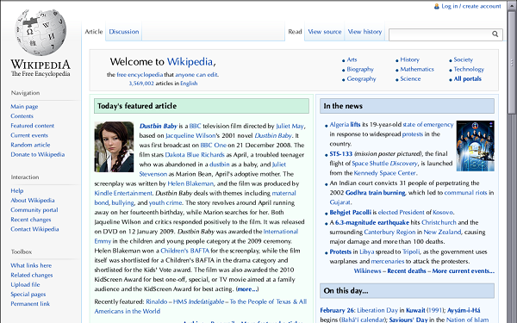Click Permanent link in Toolbox
517x323 pixels.
coord(30,303)
